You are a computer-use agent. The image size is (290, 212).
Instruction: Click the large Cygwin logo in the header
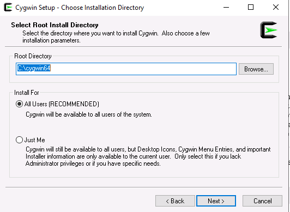(269, 30)
